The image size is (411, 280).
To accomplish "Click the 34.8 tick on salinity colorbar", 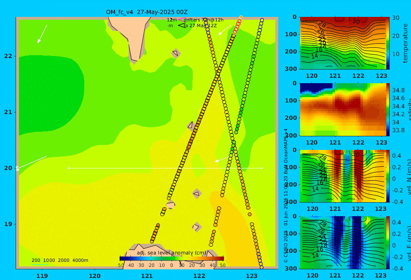I will pos(398,90).
